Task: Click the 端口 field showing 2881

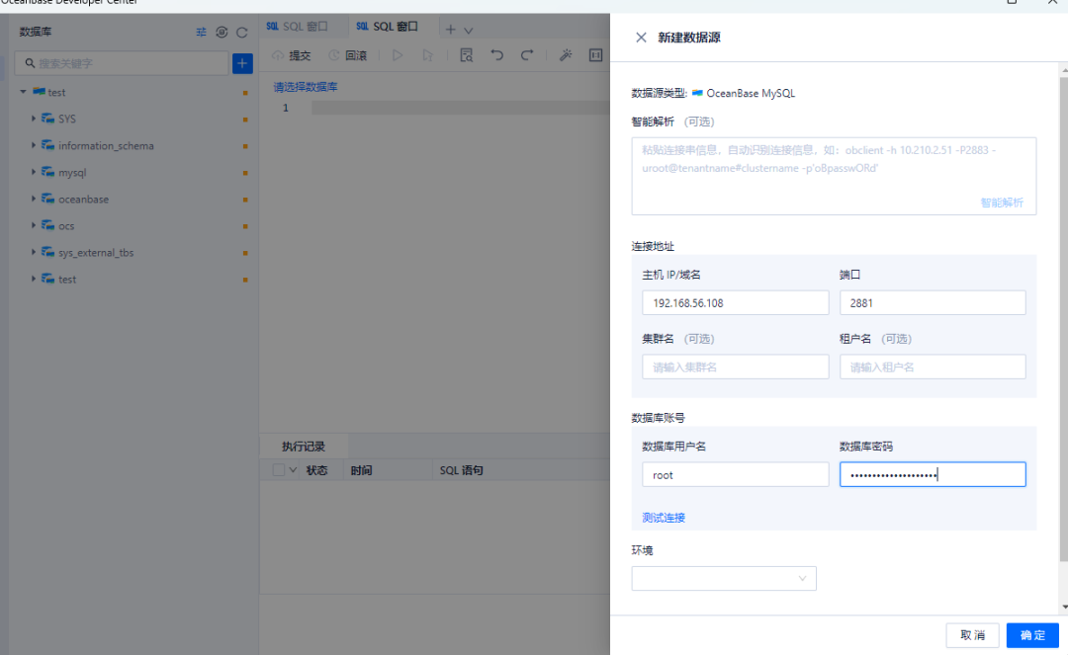Action: [933, 302]
